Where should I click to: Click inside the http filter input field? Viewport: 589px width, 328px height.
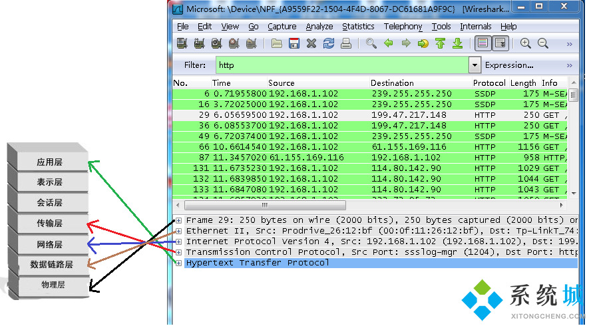[342, 65]
